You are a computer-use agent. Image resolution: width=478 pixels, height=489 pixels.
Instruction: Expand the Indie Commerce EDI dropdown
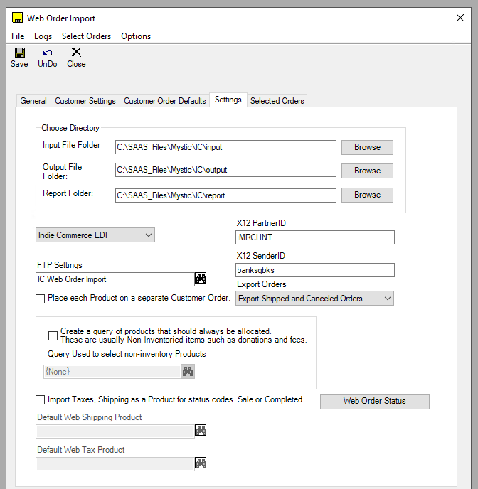pos(95,235)
